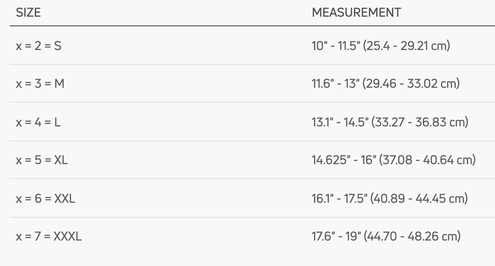This screenshot has height=266, width=495.
Task: Select the 'x = 3 = M' size cell
Action: pyautogui.click(x=40, y=83)
